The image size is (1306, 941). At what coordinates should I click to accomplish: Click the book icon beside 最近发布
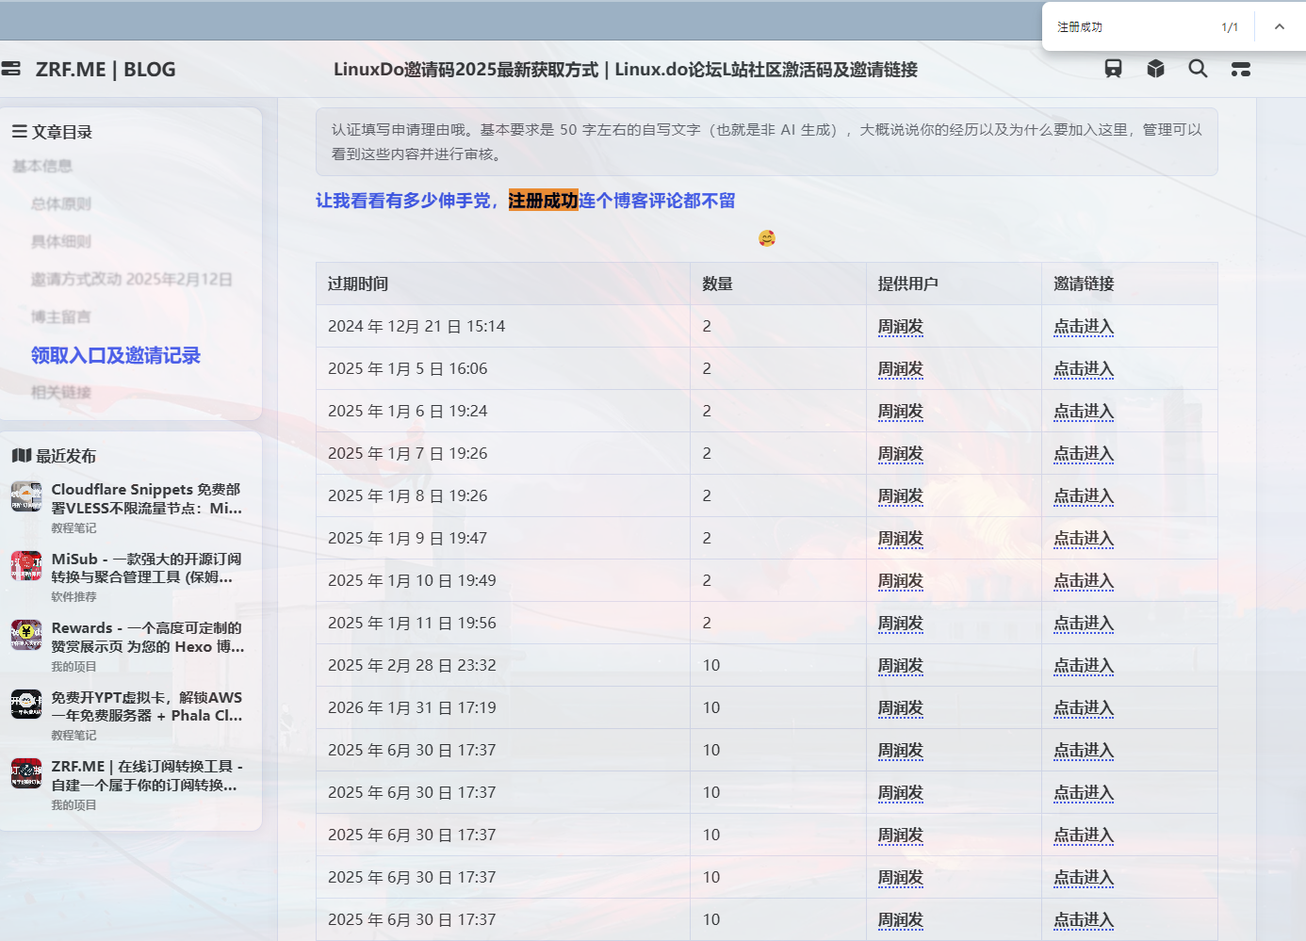pyautogui.click(x=21, y=456)
